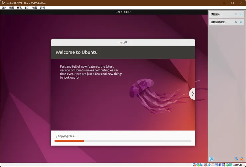Click the 自動擷取鍵盤 notification text

point(219,22)
